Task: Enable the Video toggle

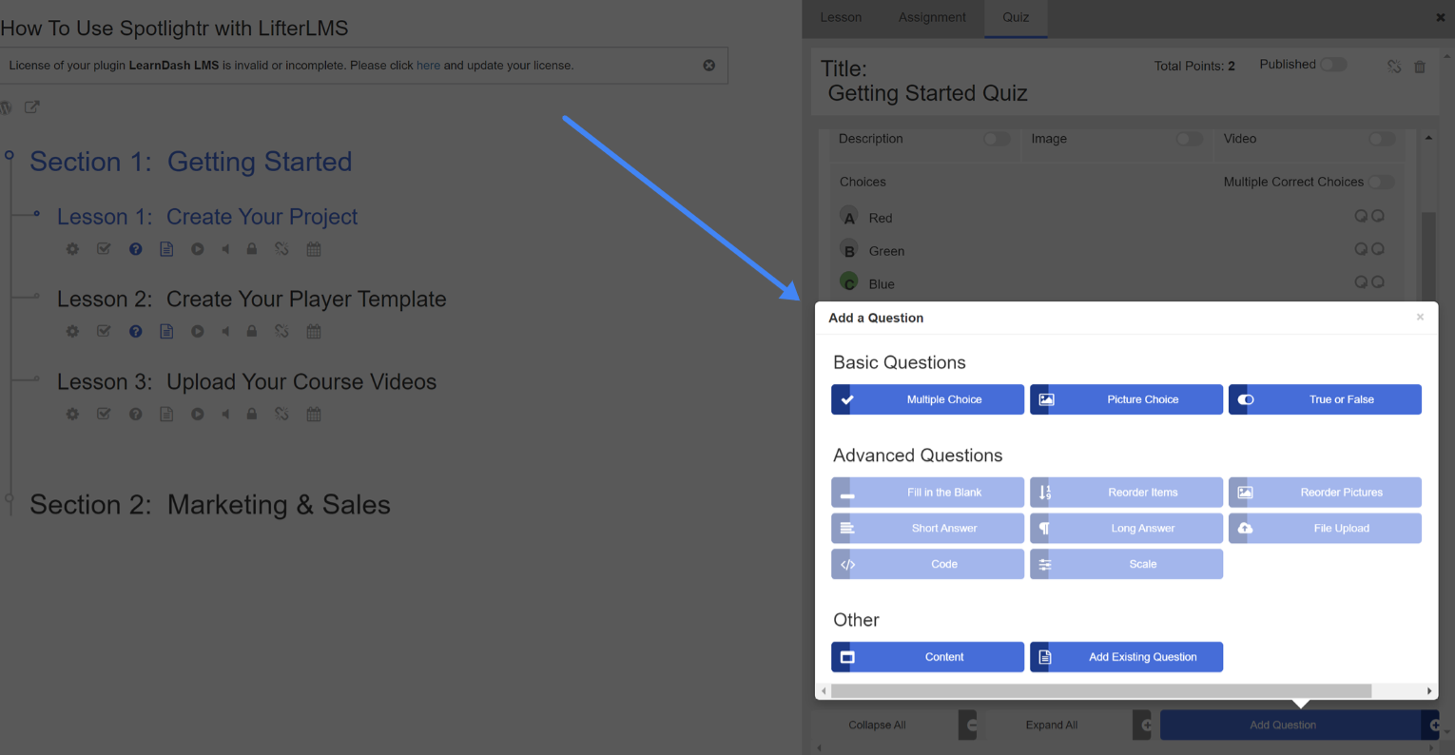Action: 1382,139
